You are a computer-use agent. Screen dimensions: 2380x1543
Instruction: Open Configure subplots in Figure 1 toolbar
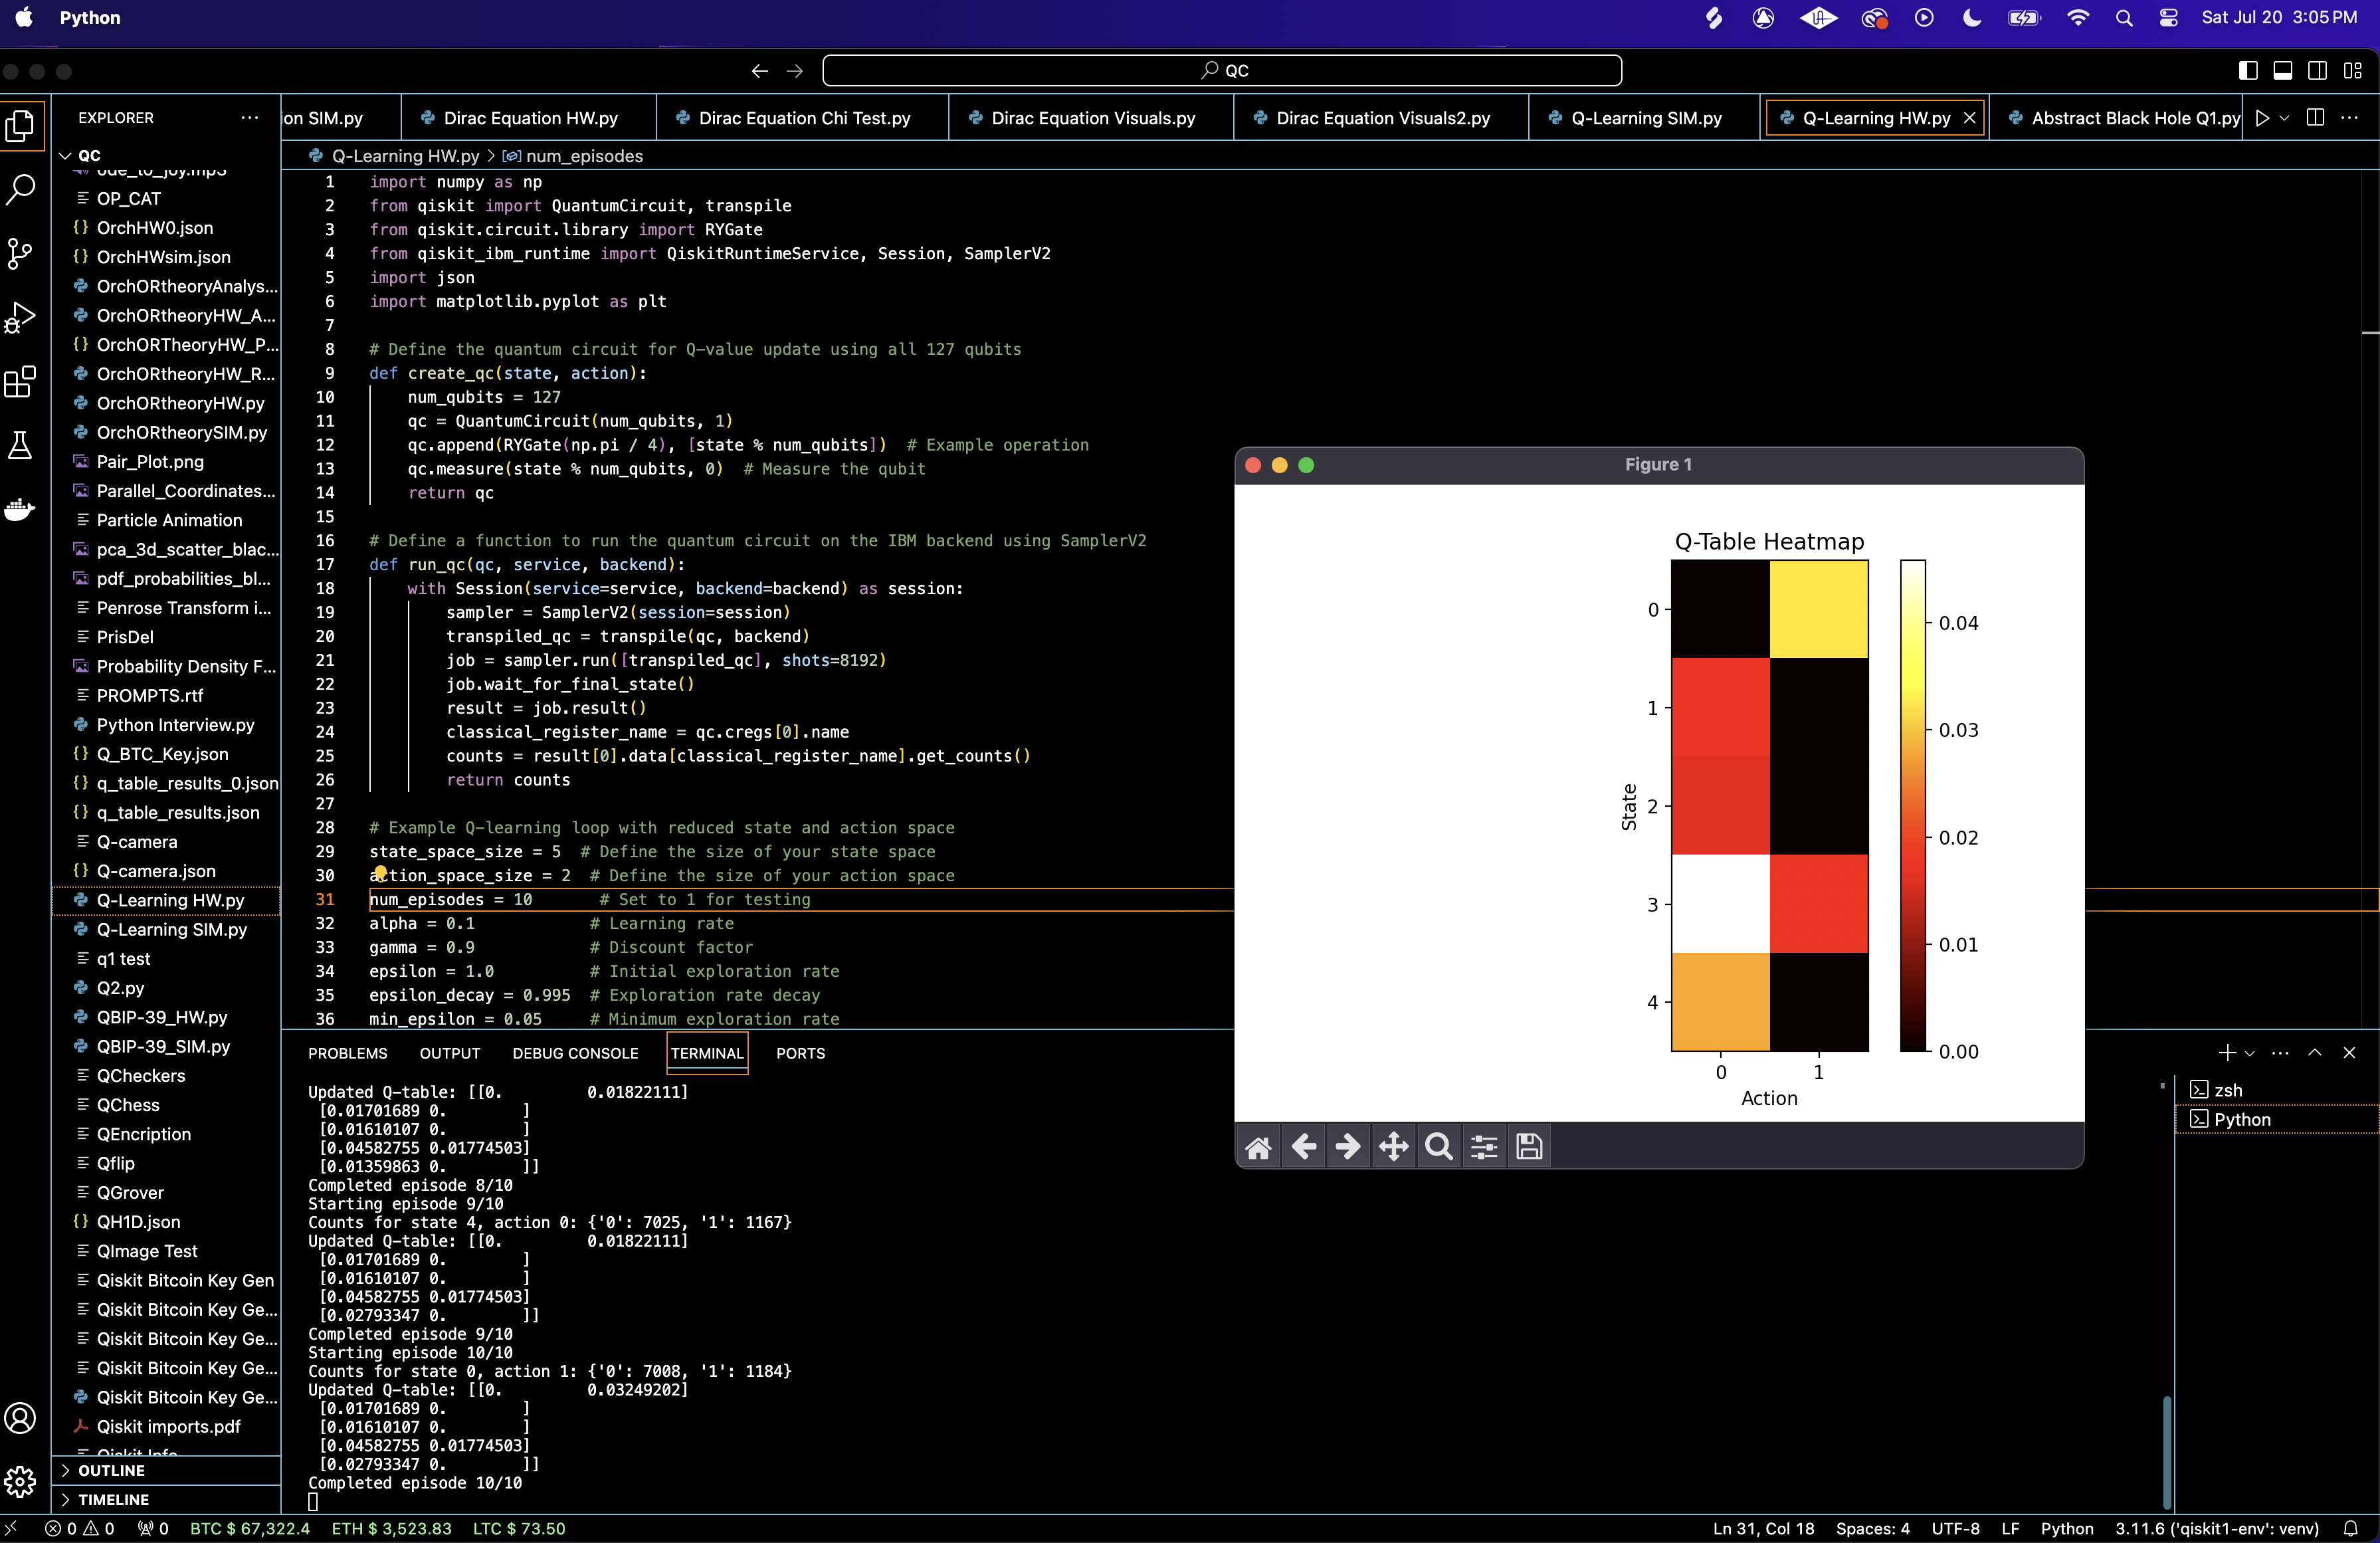tap(1484, 1147)
